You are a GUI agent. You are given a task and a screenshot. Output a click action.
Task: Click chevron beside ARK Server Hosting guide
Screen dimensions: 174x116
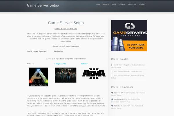pos(112,71)
